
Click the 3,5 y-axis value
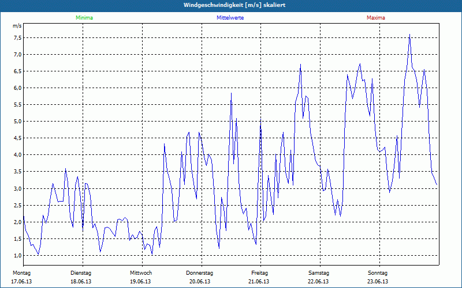(x=17, y=172)
